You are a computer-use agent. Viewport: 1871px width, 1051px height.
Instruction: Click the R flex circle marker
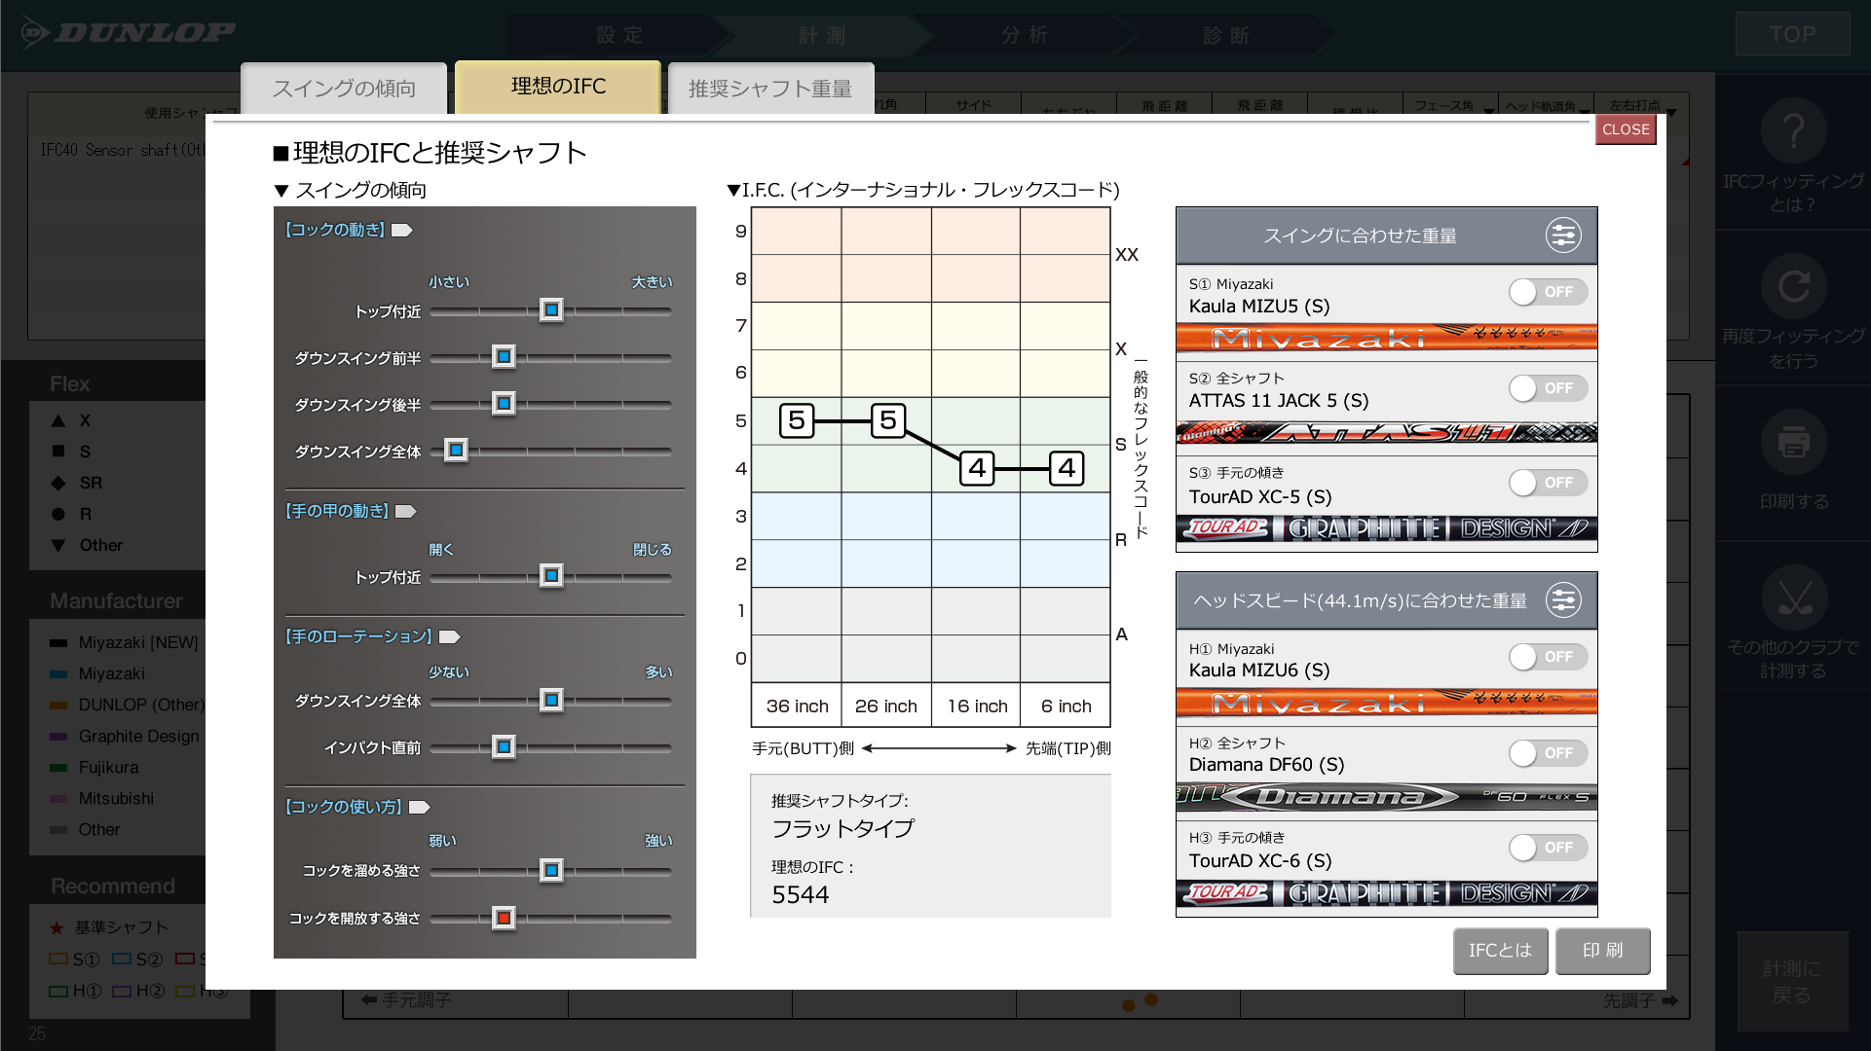click(58, 514)
